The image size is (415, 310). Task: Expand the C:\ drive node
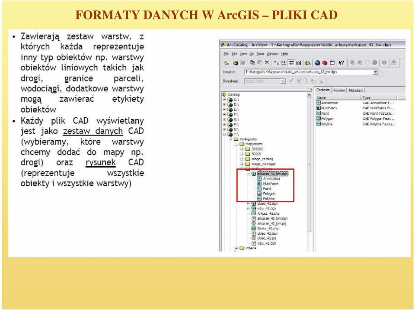(x=224, y=100)
